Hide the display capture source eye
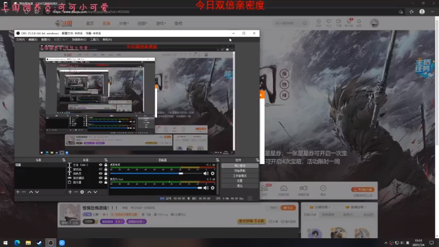This screenshot has width=439, height=247. (x=101, y=178)
